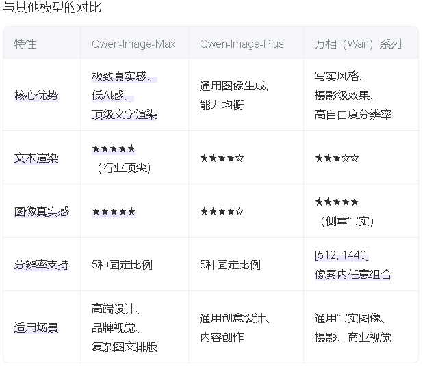Click the heading 与其他模型的对比
Screen dimensions: 425x373
pos(51,7)
